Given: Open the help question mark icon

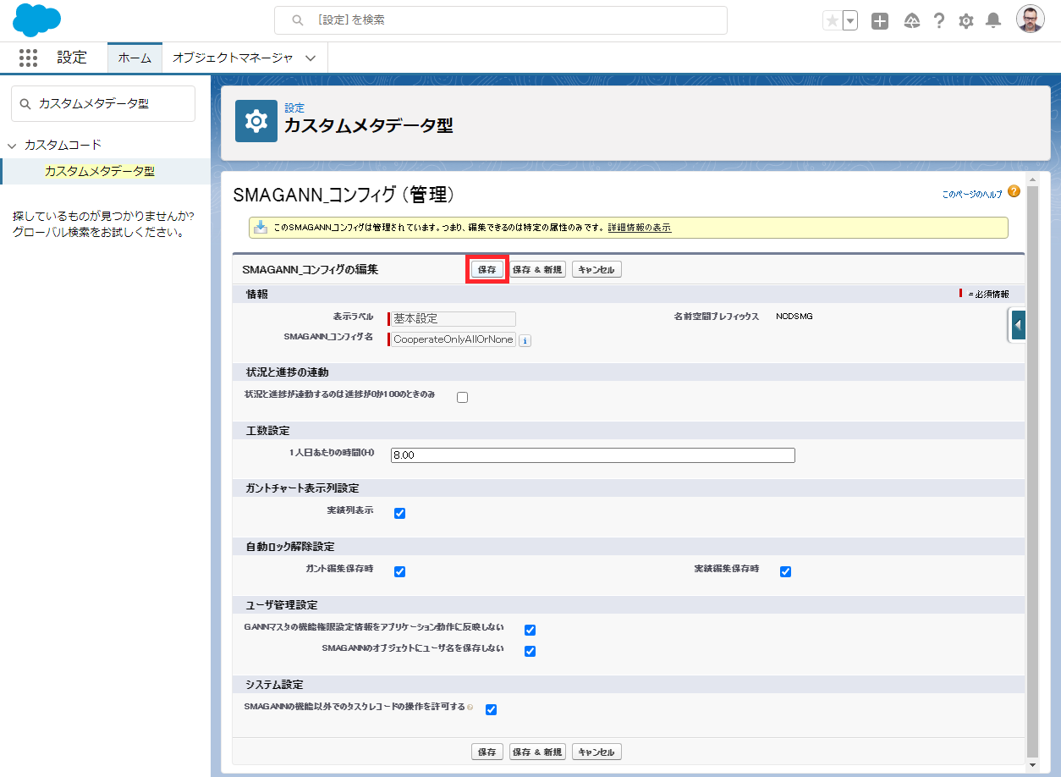Looking at the screenshot, I should point(939,21).
